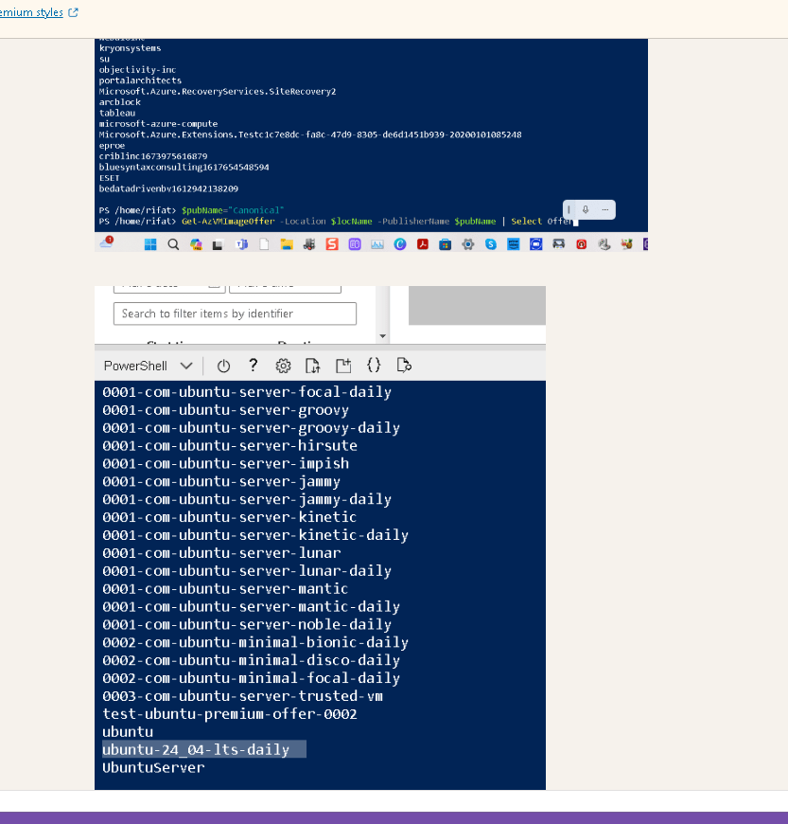788x824 pixels.
Task: Open the web preview icon
Action: click(x=404, y=366)
